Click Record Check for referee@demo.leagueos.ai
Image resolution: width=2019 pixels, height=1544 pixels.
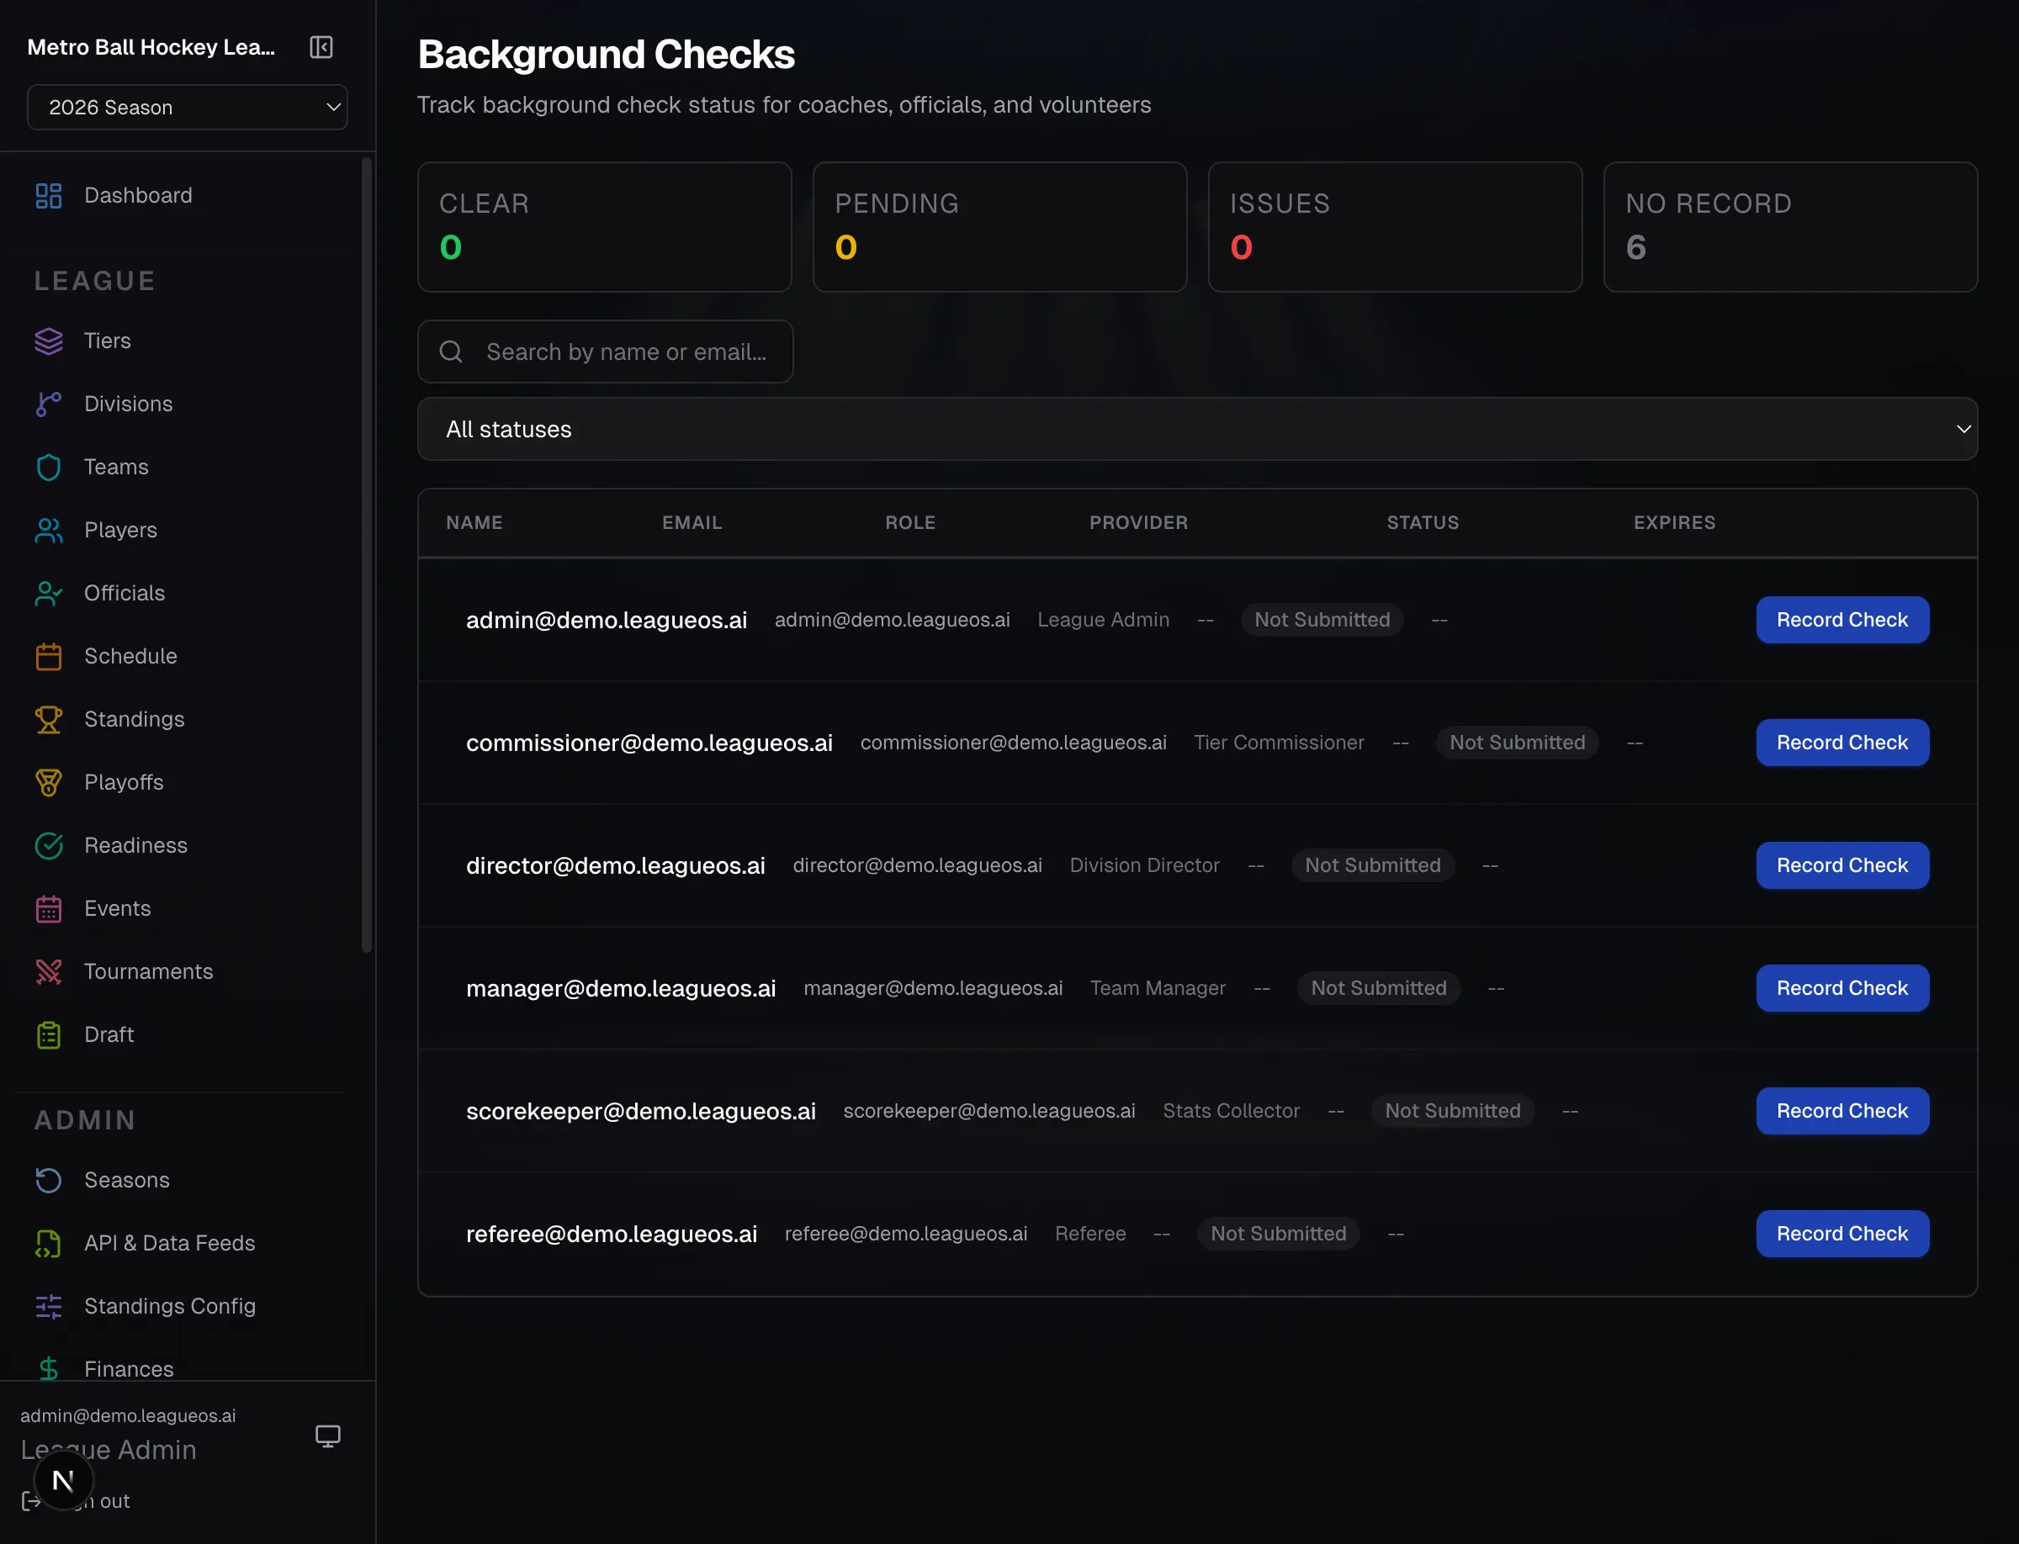pos(1841,1234)
